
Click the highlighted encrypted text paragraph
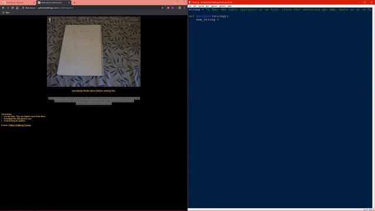tap(94, 101)
